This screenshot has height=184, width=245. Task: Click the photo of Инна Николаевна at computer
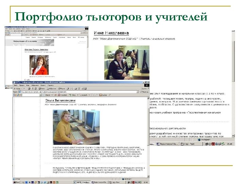[x=127, y=63]
